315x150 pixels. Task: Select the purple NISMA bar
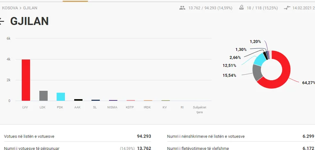tap(113, 100)
